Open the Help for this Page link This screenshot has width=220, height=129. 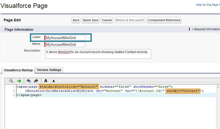pyautogui.click(x=207, y=5)
